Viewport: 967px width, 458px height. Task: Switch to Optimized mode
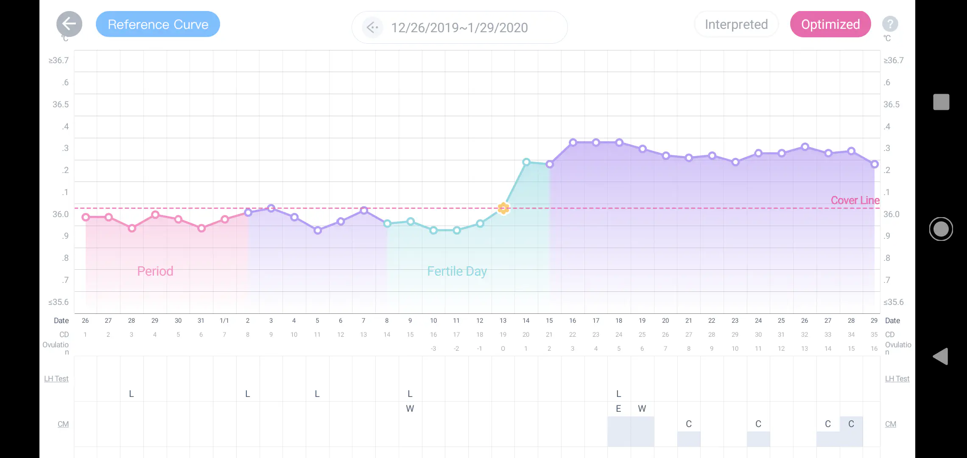[830, 24]
